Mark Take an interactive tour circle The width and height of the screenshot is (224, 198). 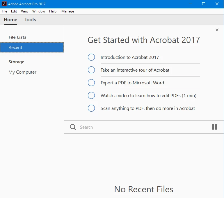(x=91, y=70)
